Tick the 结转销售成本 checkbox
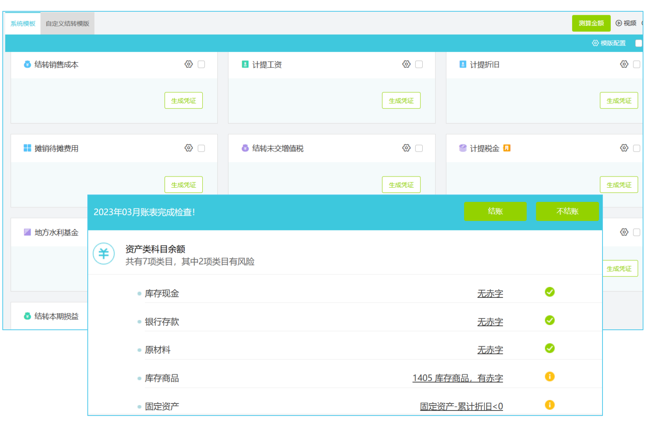This screenshot has height=421, width=645. tap(201, 64)
